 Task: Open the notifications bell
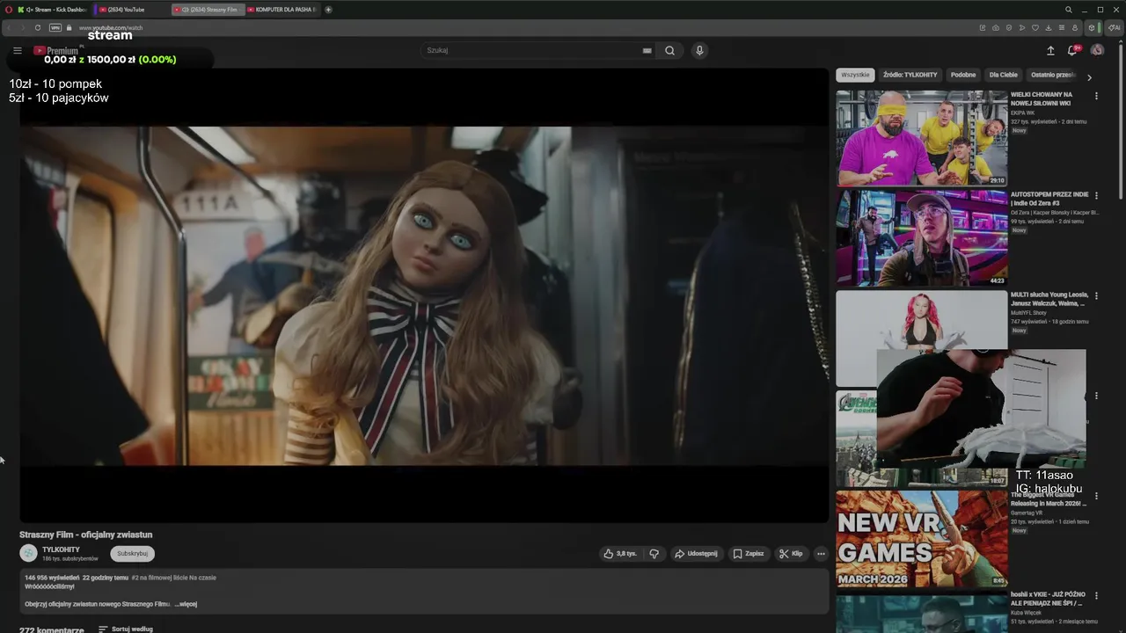pos(1072,50)
